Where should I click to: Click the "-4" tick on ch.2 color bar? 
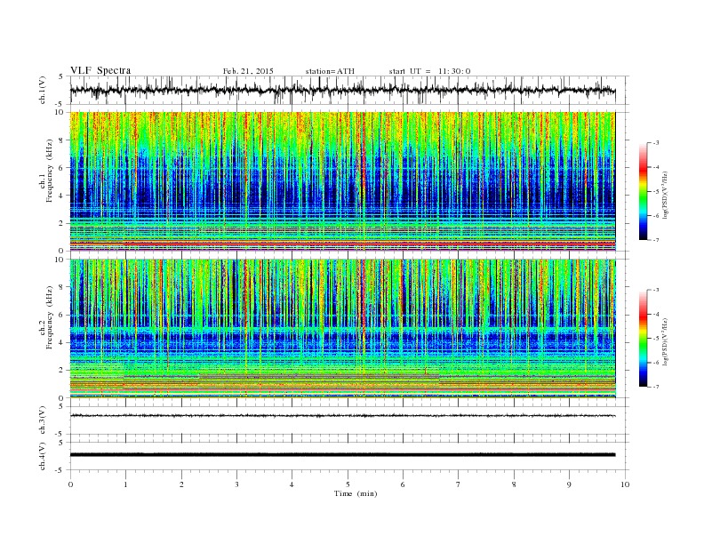tap(656, 314)
